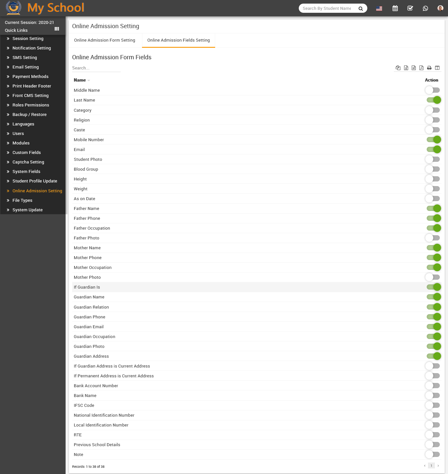Export table as PDF
448x474 pixels.
421,68
